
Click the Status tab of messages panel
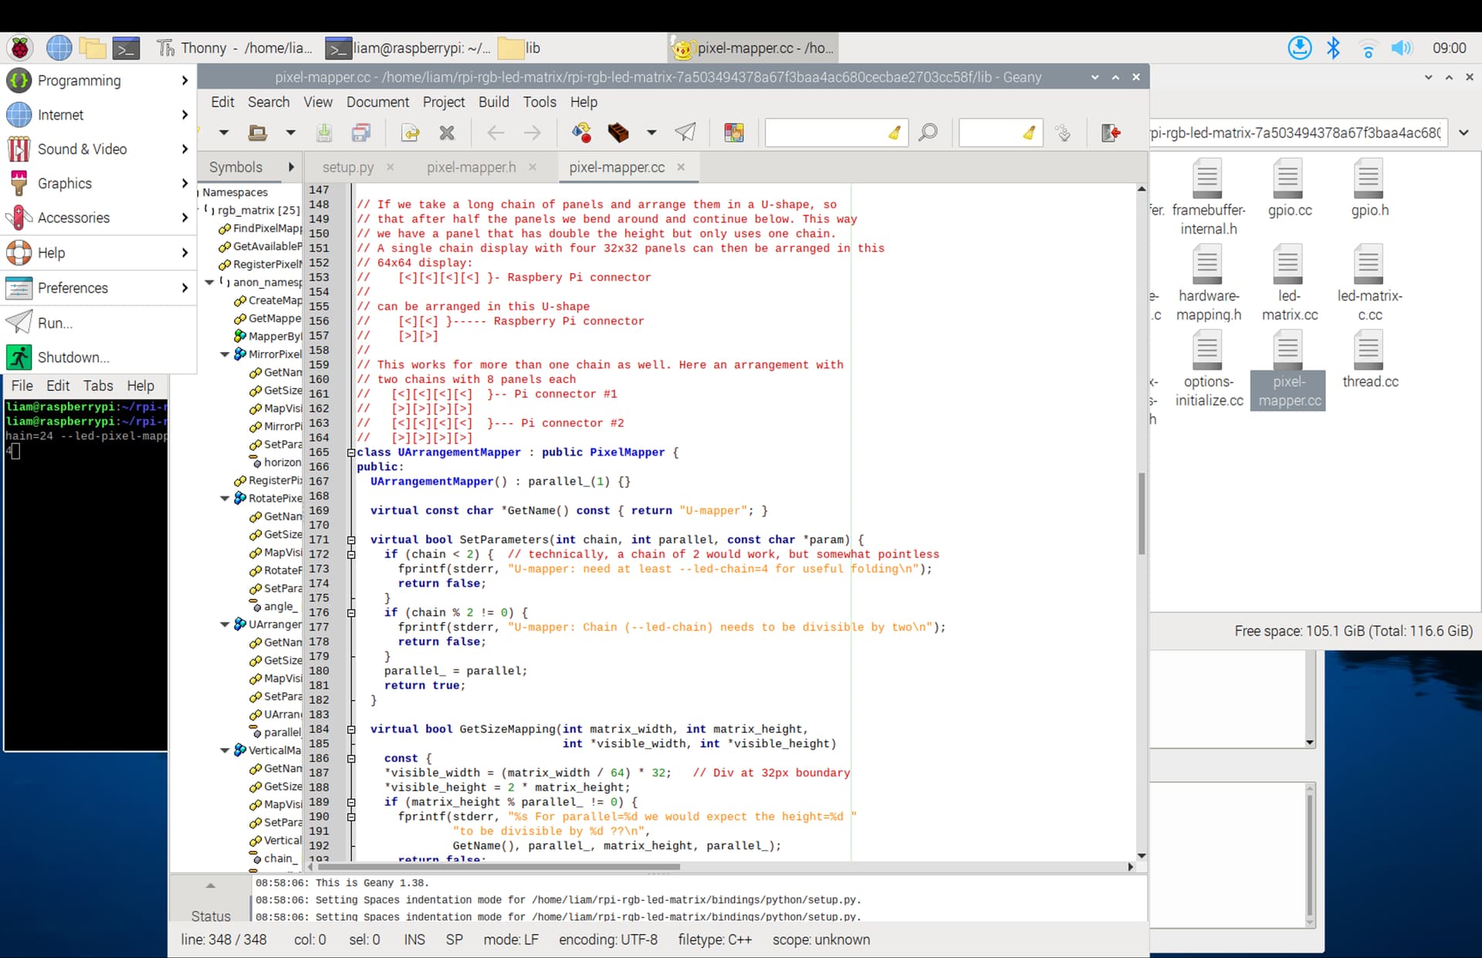(211, 916)
